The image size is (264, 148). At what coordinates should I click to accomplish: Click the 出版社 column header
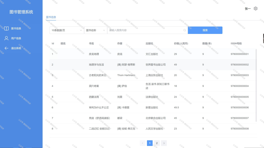point(149,43)
